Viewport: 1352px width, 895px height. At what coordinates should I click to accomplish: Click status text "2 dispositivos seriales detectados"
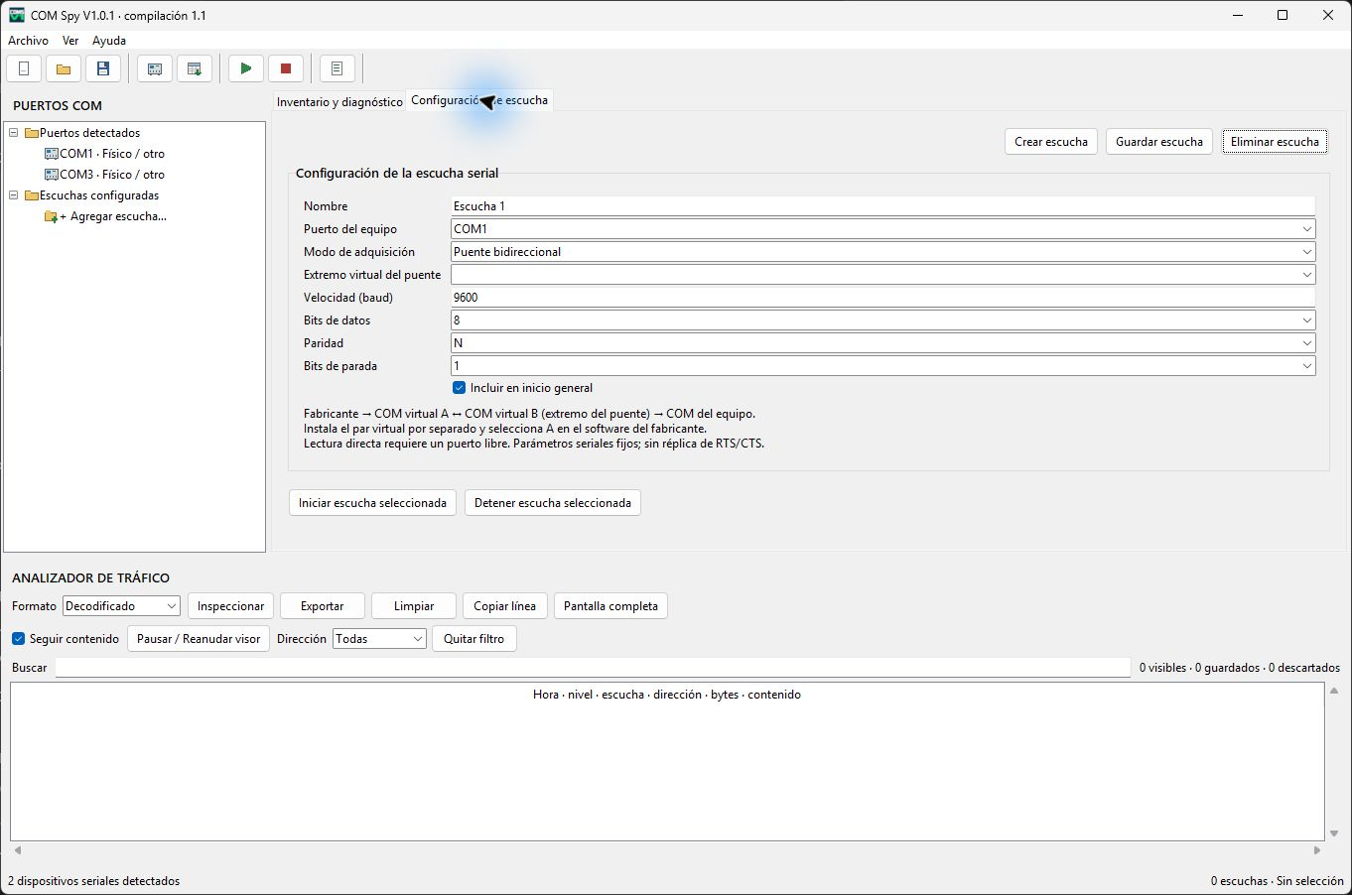click(94, 881)
